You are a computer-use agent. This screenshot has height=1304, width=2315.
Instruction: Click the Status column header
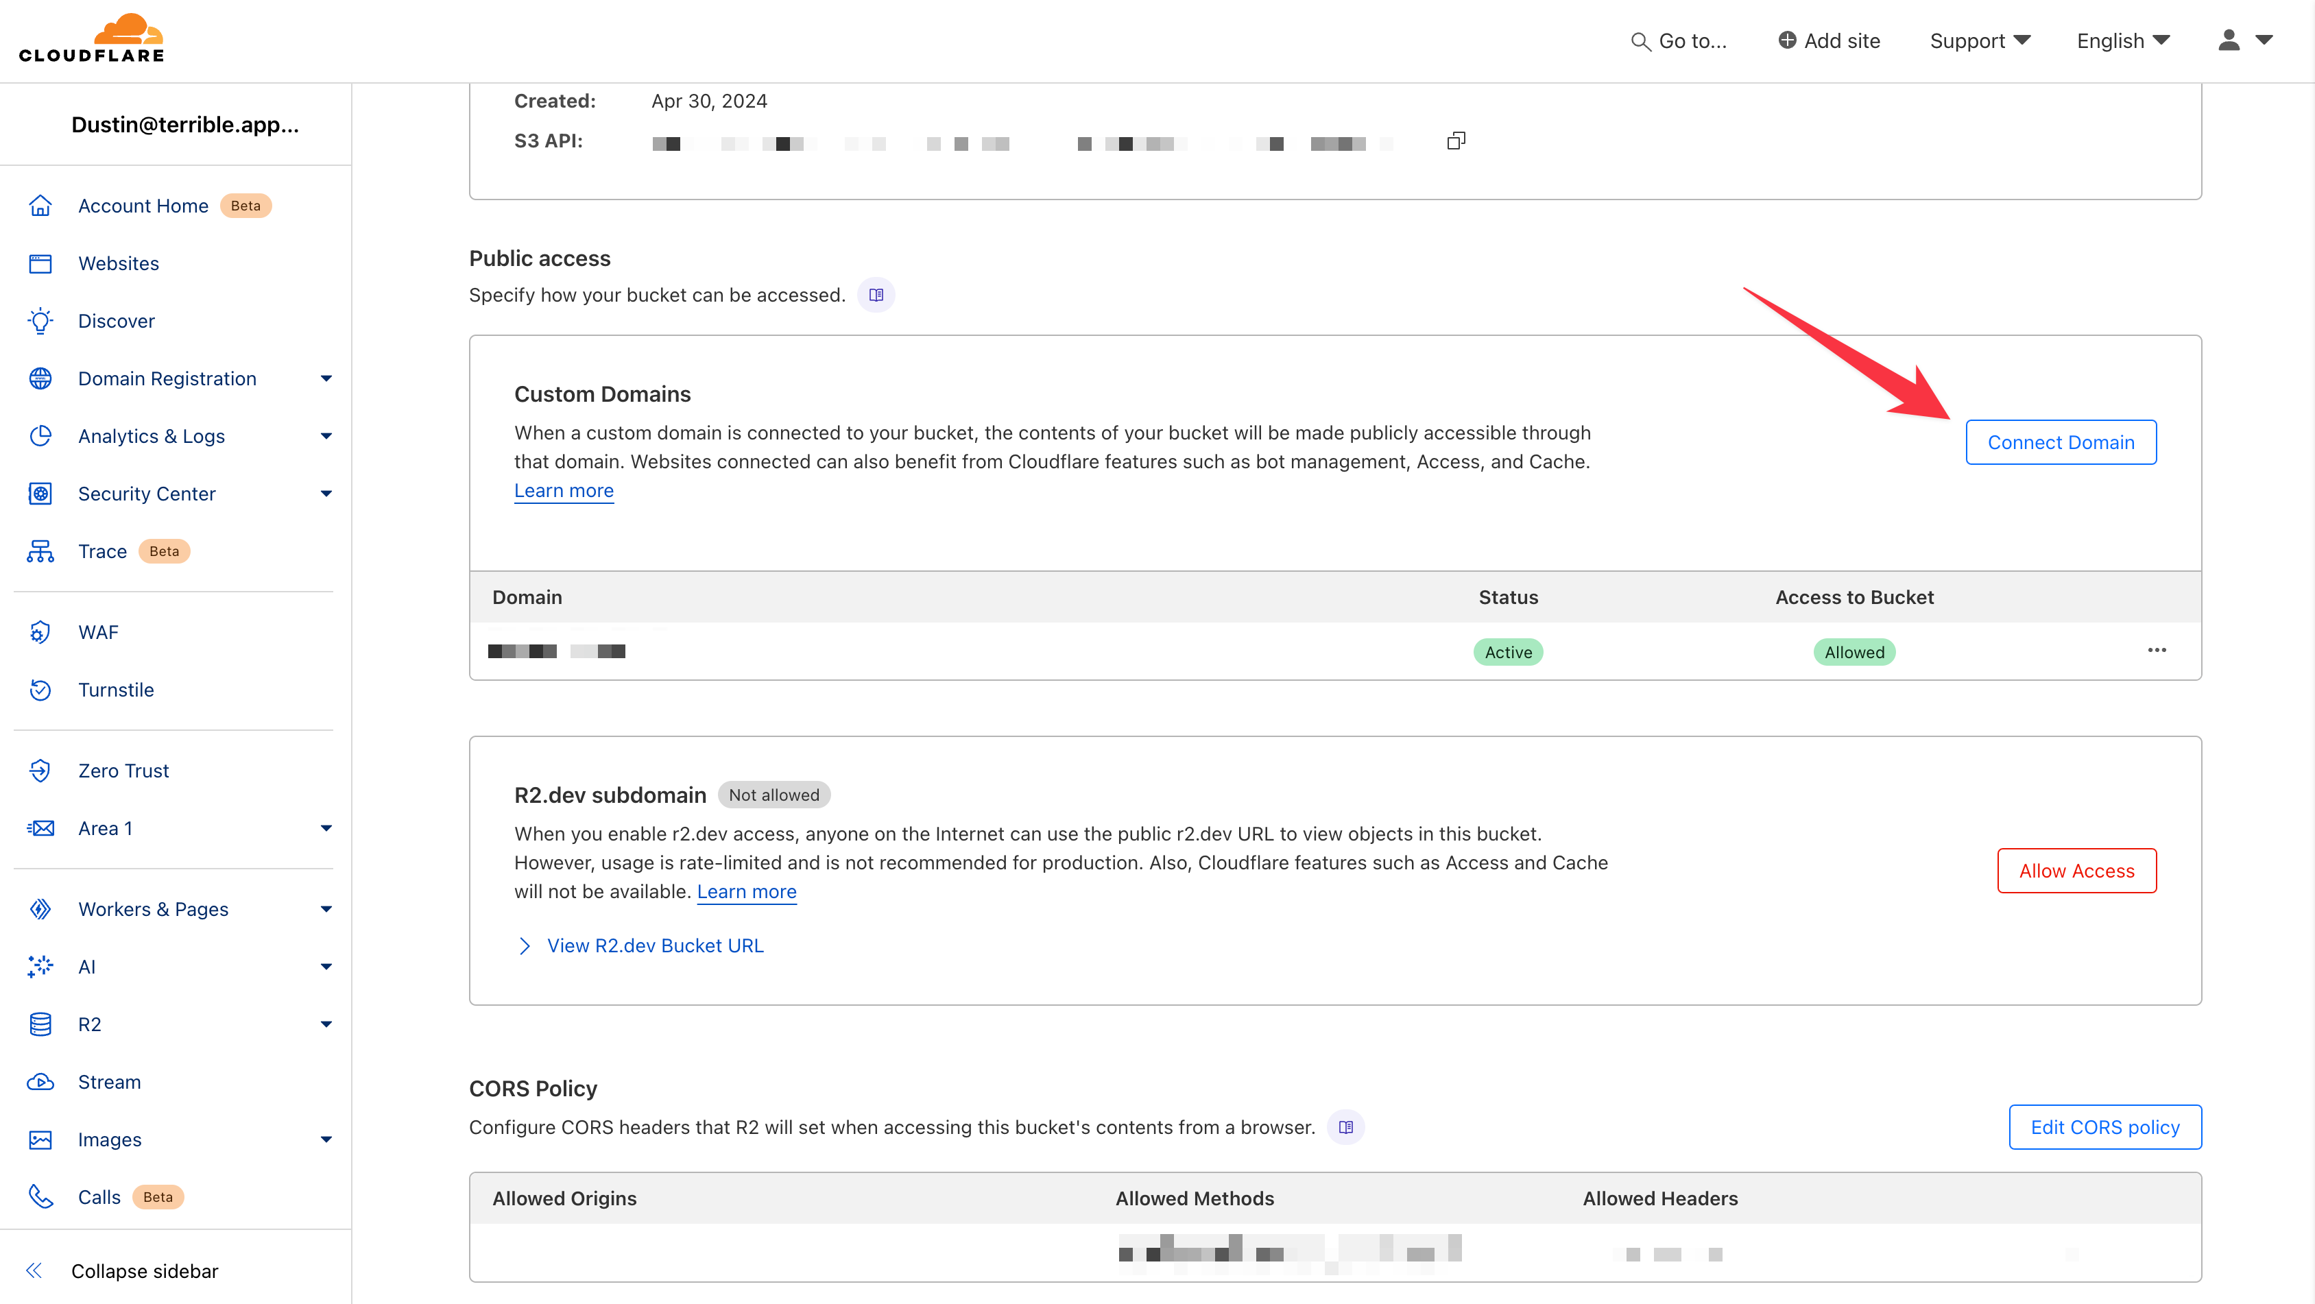pos(1508,596)
